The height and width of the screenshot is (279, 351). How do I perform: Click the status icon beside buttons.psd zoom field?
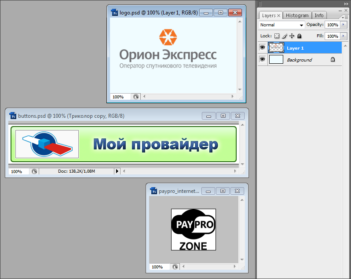(34, 171)
